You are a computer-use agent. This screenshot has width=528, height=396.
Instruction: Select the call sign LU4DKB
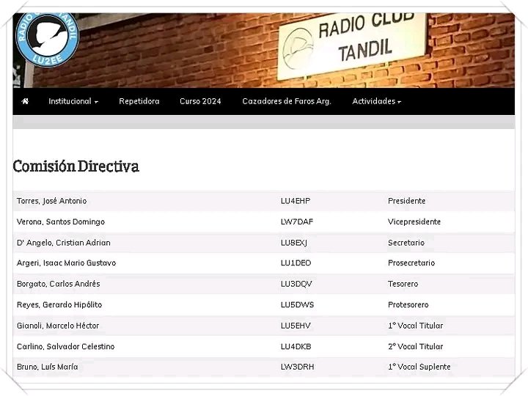click(x=296, y=346)
